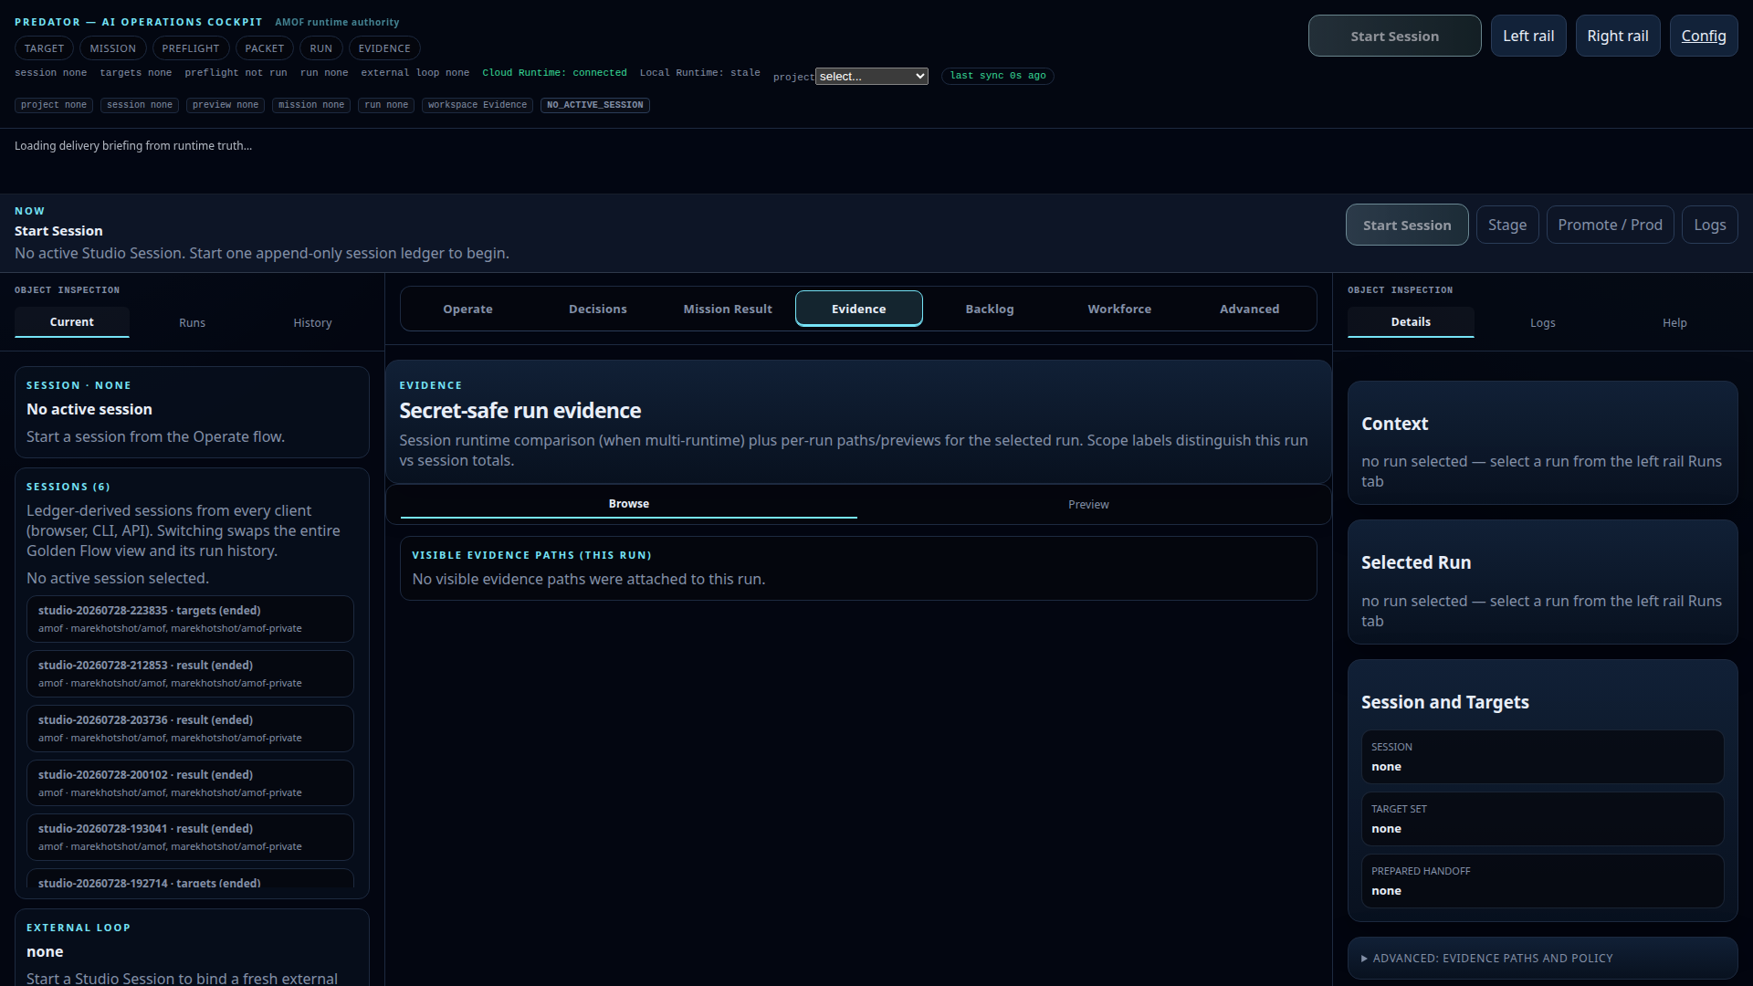
Task: Click the EXTERNAL LOOP section label
Action: click(x=79, y=928)
